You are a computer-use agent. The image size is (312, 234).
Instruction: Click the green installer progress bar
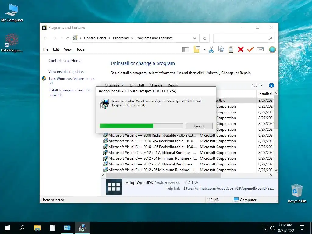pos(141,126)
